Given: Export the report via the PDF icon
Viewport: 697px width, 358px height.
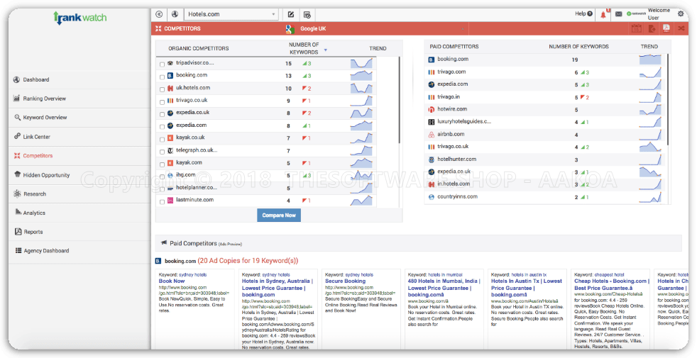Looking at the screenshot, I should coord(666,28).
